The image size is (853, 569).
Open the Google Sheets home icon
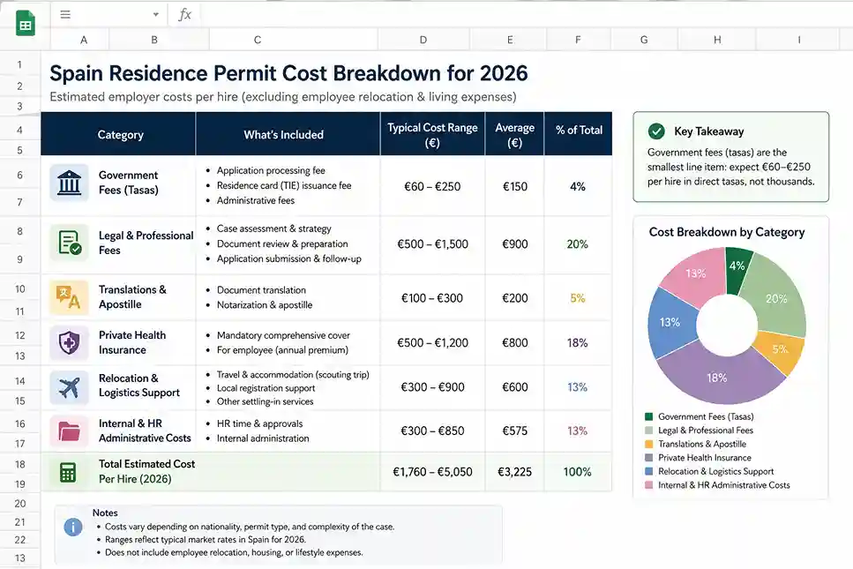(25, 23)
